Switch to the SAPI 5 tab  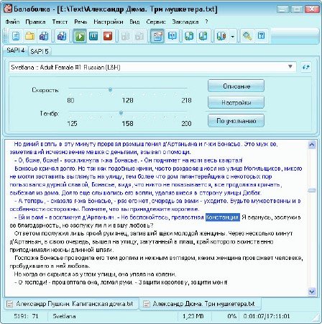[x=40, y=51]
